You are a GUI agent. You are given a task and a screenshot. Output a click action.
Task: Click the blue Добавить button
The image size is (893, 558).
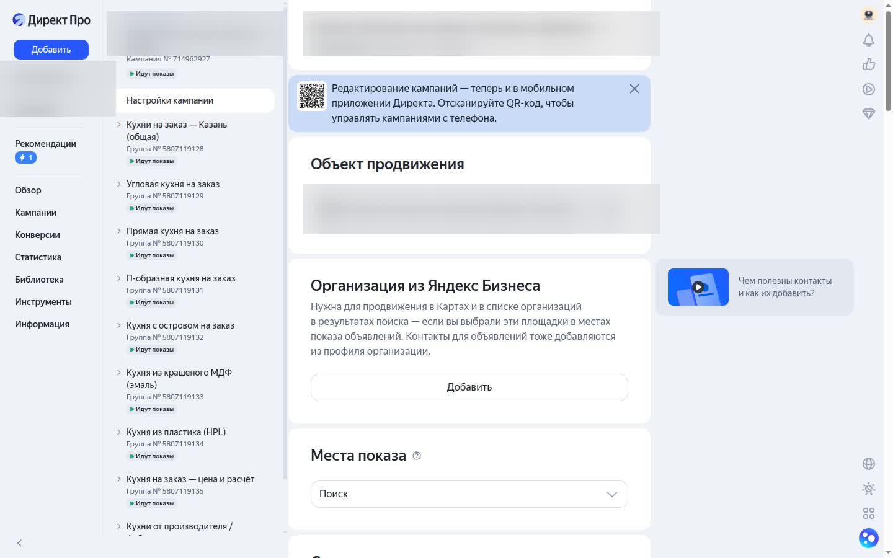point(51,50)
